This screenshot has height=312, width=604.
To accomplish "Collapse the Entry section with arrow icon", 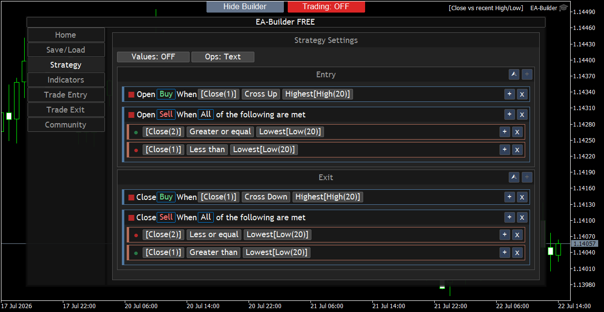I will pyautogui.click(x=514, y=74).
